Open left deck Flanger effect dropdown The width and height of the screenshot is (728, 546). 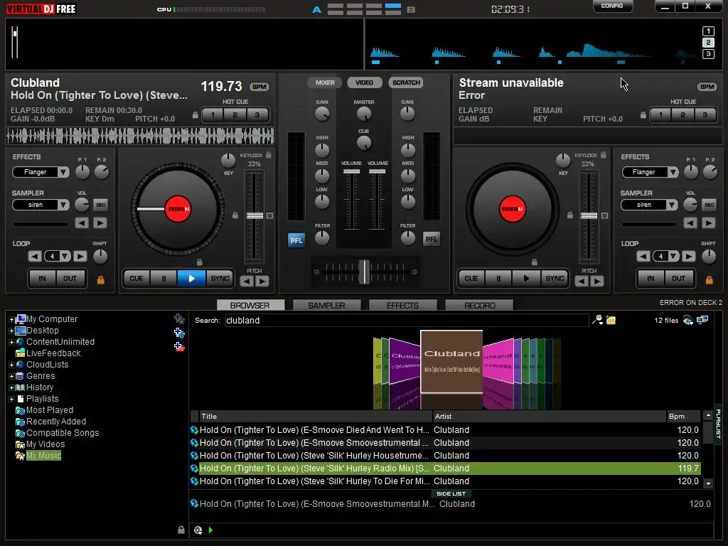point(63,172)
